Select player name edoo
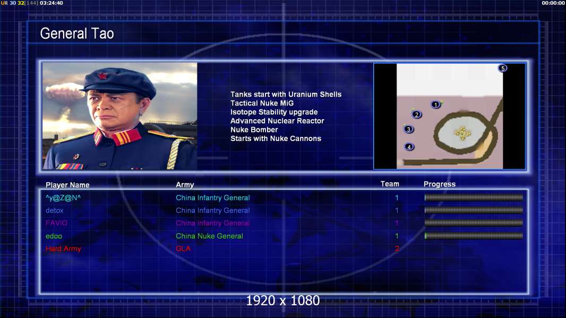566x318 pixels. [54, 236]
